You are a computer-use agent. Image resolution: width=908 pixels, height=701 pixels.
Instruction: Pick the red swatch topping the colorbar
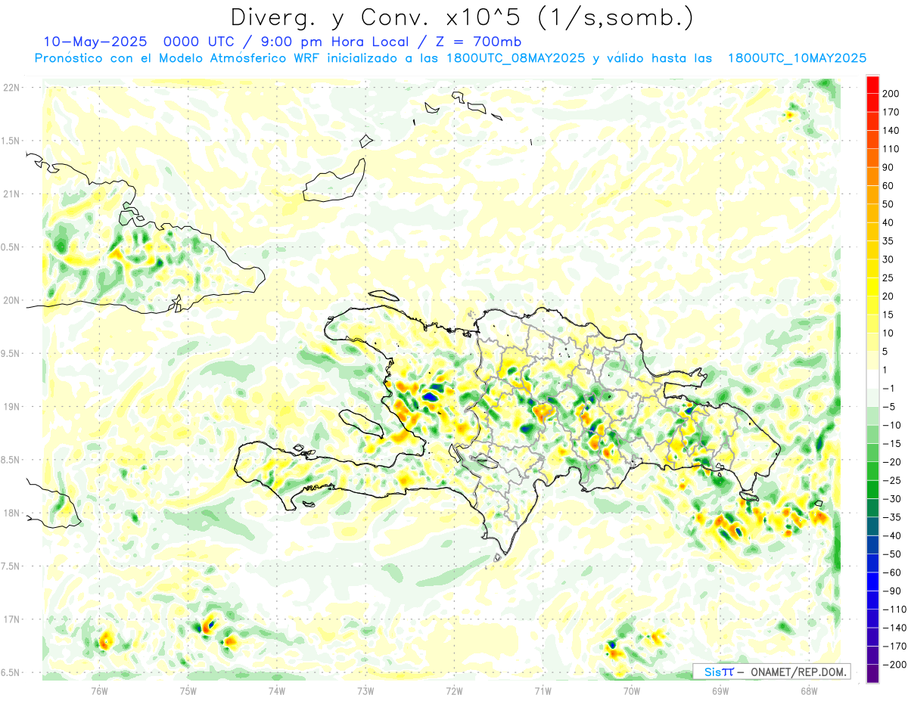[x=872, y=85]
